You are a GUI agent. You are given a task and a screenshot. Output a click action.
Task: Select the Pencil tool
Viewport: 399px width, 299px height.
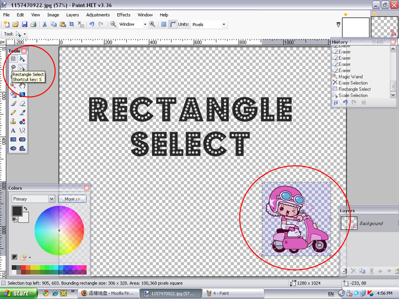13,112
